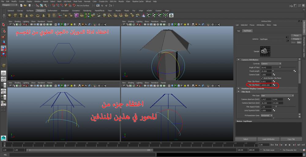Open the Polygons menu set dropdown
Image resolution: width=306 pixels, height=157 pixels.
(x=10, y=5)
